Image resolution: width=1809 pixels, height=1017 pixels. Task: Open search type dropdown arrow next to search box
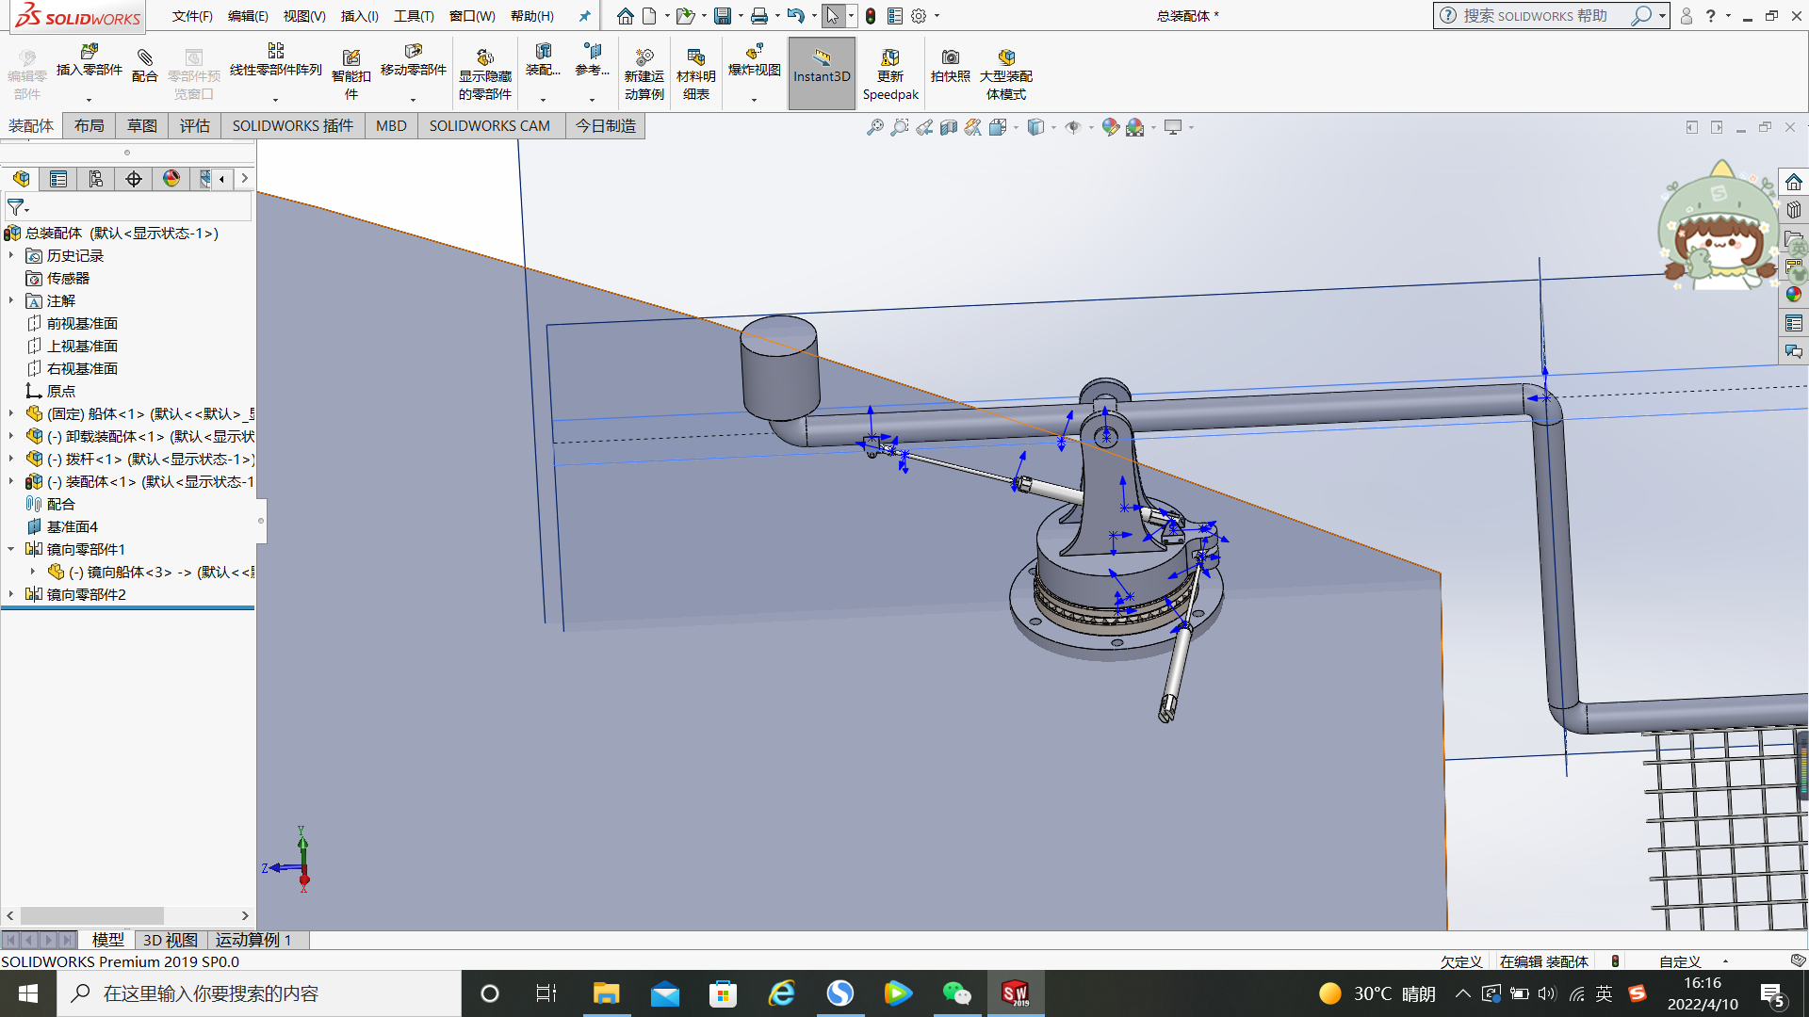(1662, 16)
